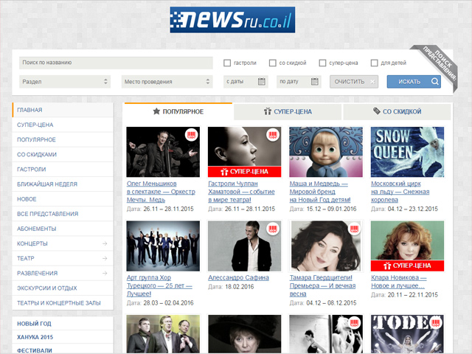This screenshot has height=354, width=472.
Task: Open Экскурсии и отдых in sidebar
Action: pos(63,288)
